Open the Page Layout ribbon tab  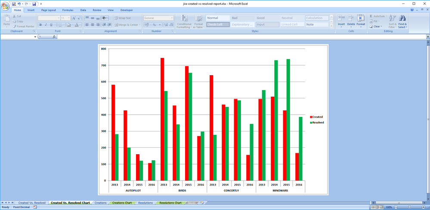click(49, 10)
